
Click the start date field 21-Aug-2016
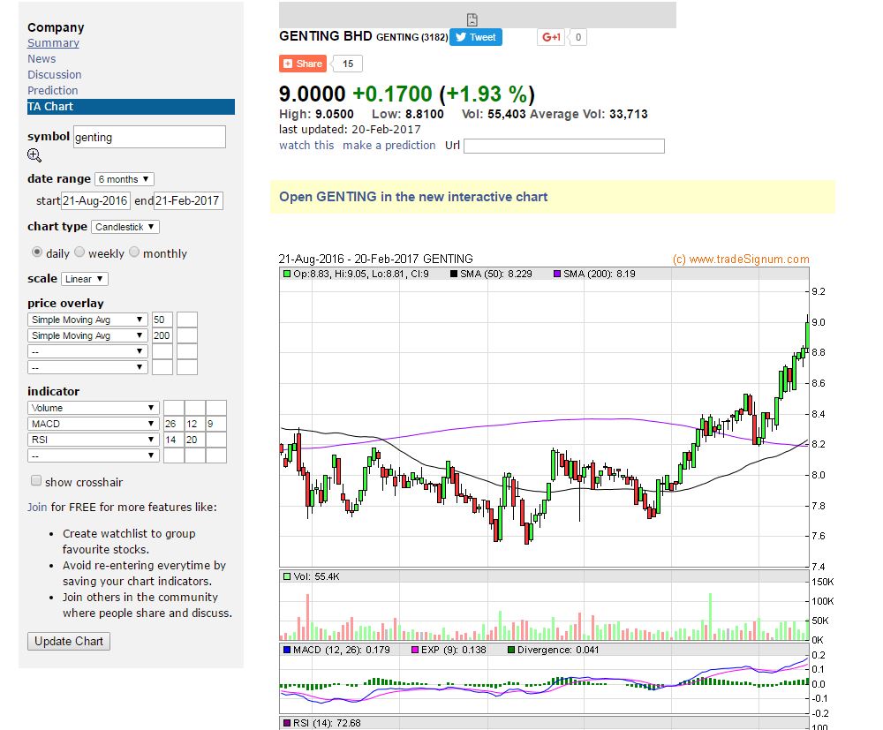(95, 200)
